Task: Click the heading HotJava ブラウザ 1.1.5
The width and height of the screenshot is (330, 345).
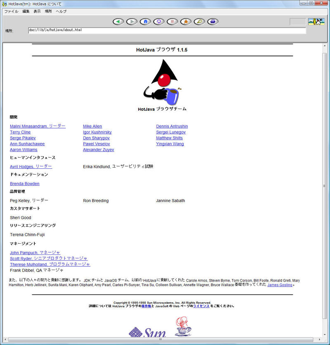Action: pyautogui.click(x=162, y=50)
